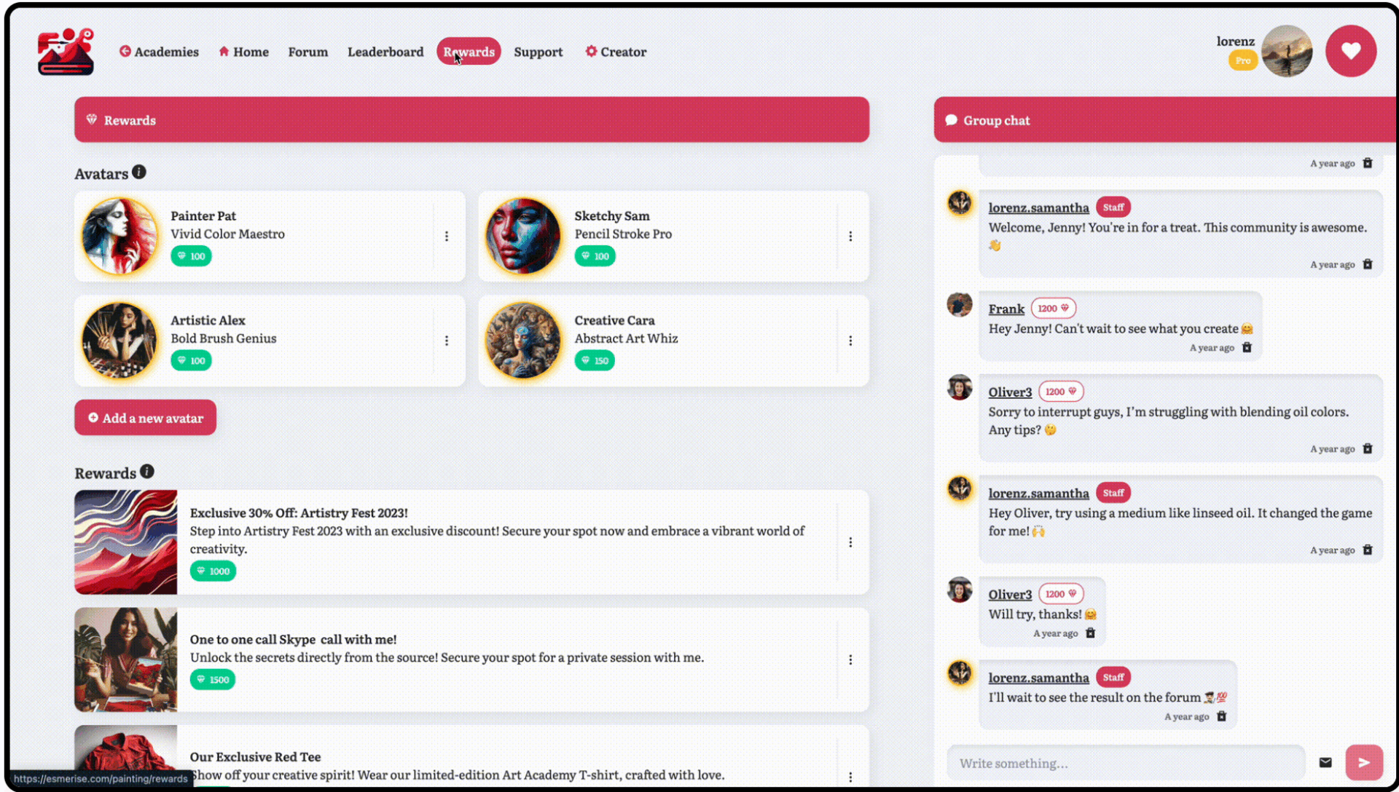Open Frank's profile link
The image size is (1399, 792).
1006,309
